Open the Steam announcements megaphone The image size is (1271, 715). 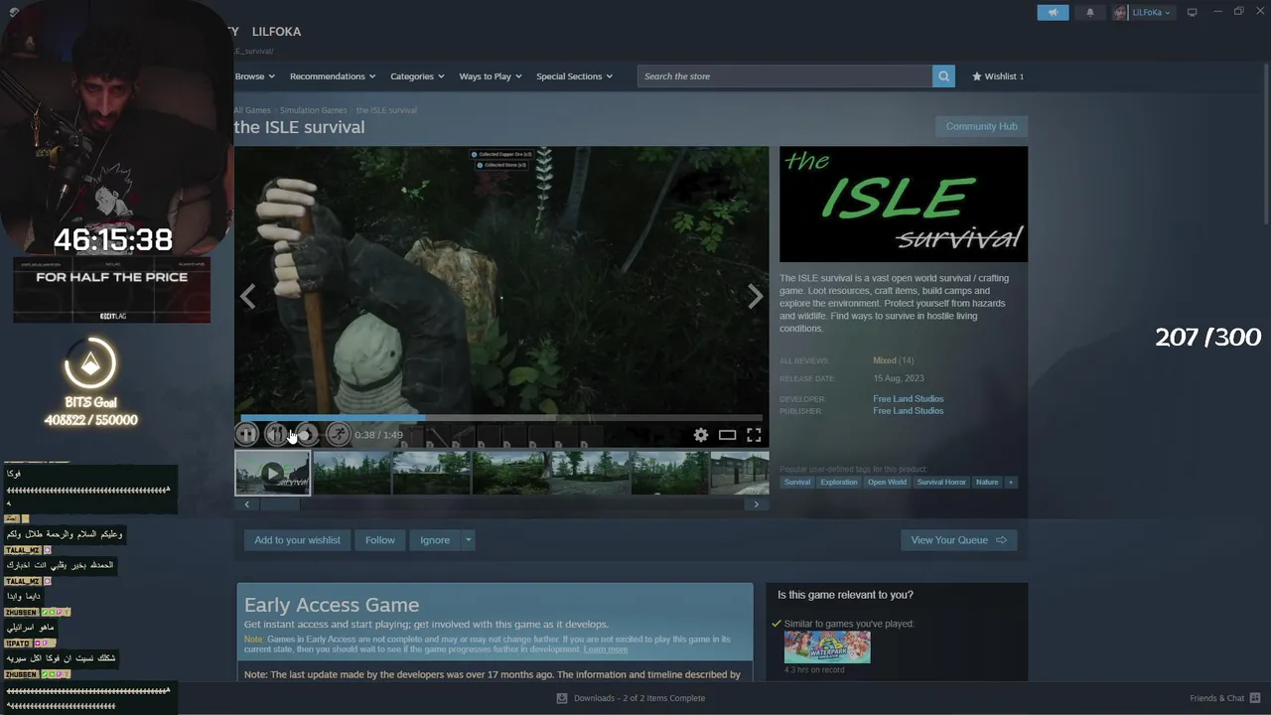pyautogui.click(x=1054, y=13)
